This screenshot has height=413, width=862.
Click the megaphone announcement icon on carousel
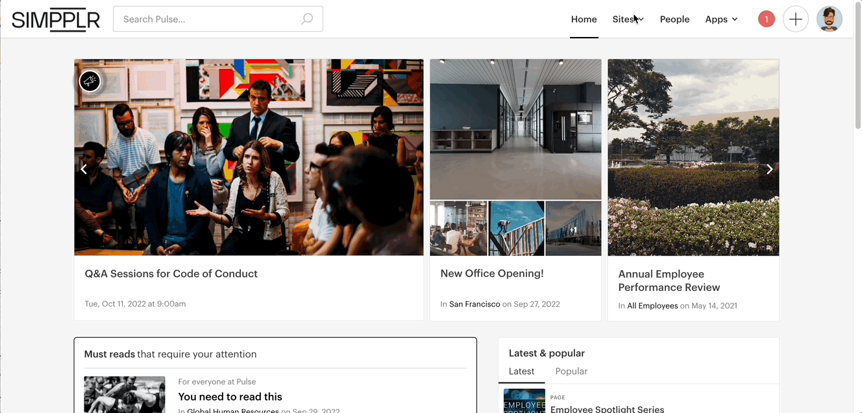point(90,81)
